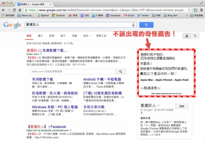Click the search icon in briian.com site search

[x=121, y=71]
